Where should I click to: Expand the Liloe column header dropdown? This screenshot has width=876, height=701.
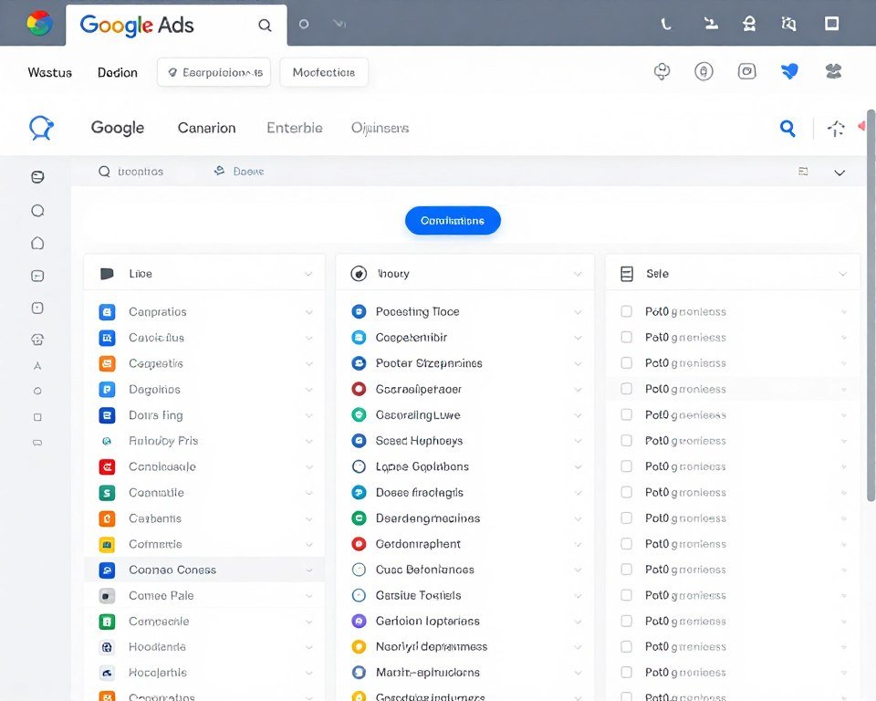pyautogui.click(x=308, y=274)
